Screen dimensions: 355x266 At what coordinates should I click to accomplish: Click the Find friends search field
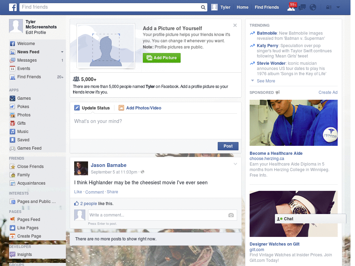110,7
